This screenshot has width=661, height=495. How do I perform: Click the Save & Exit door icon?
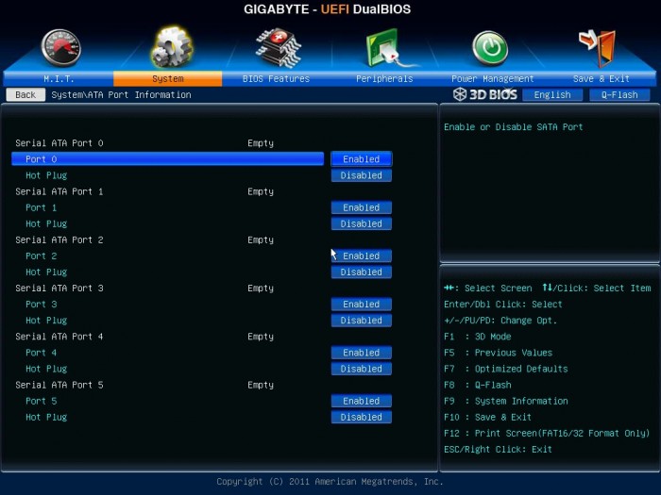[x=598, y=48]
